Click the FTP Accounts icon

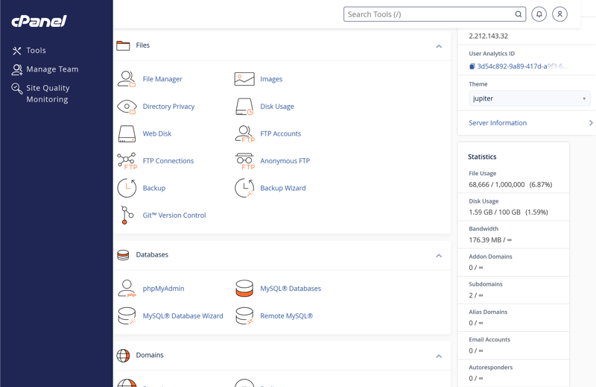(x=244, y=134)
